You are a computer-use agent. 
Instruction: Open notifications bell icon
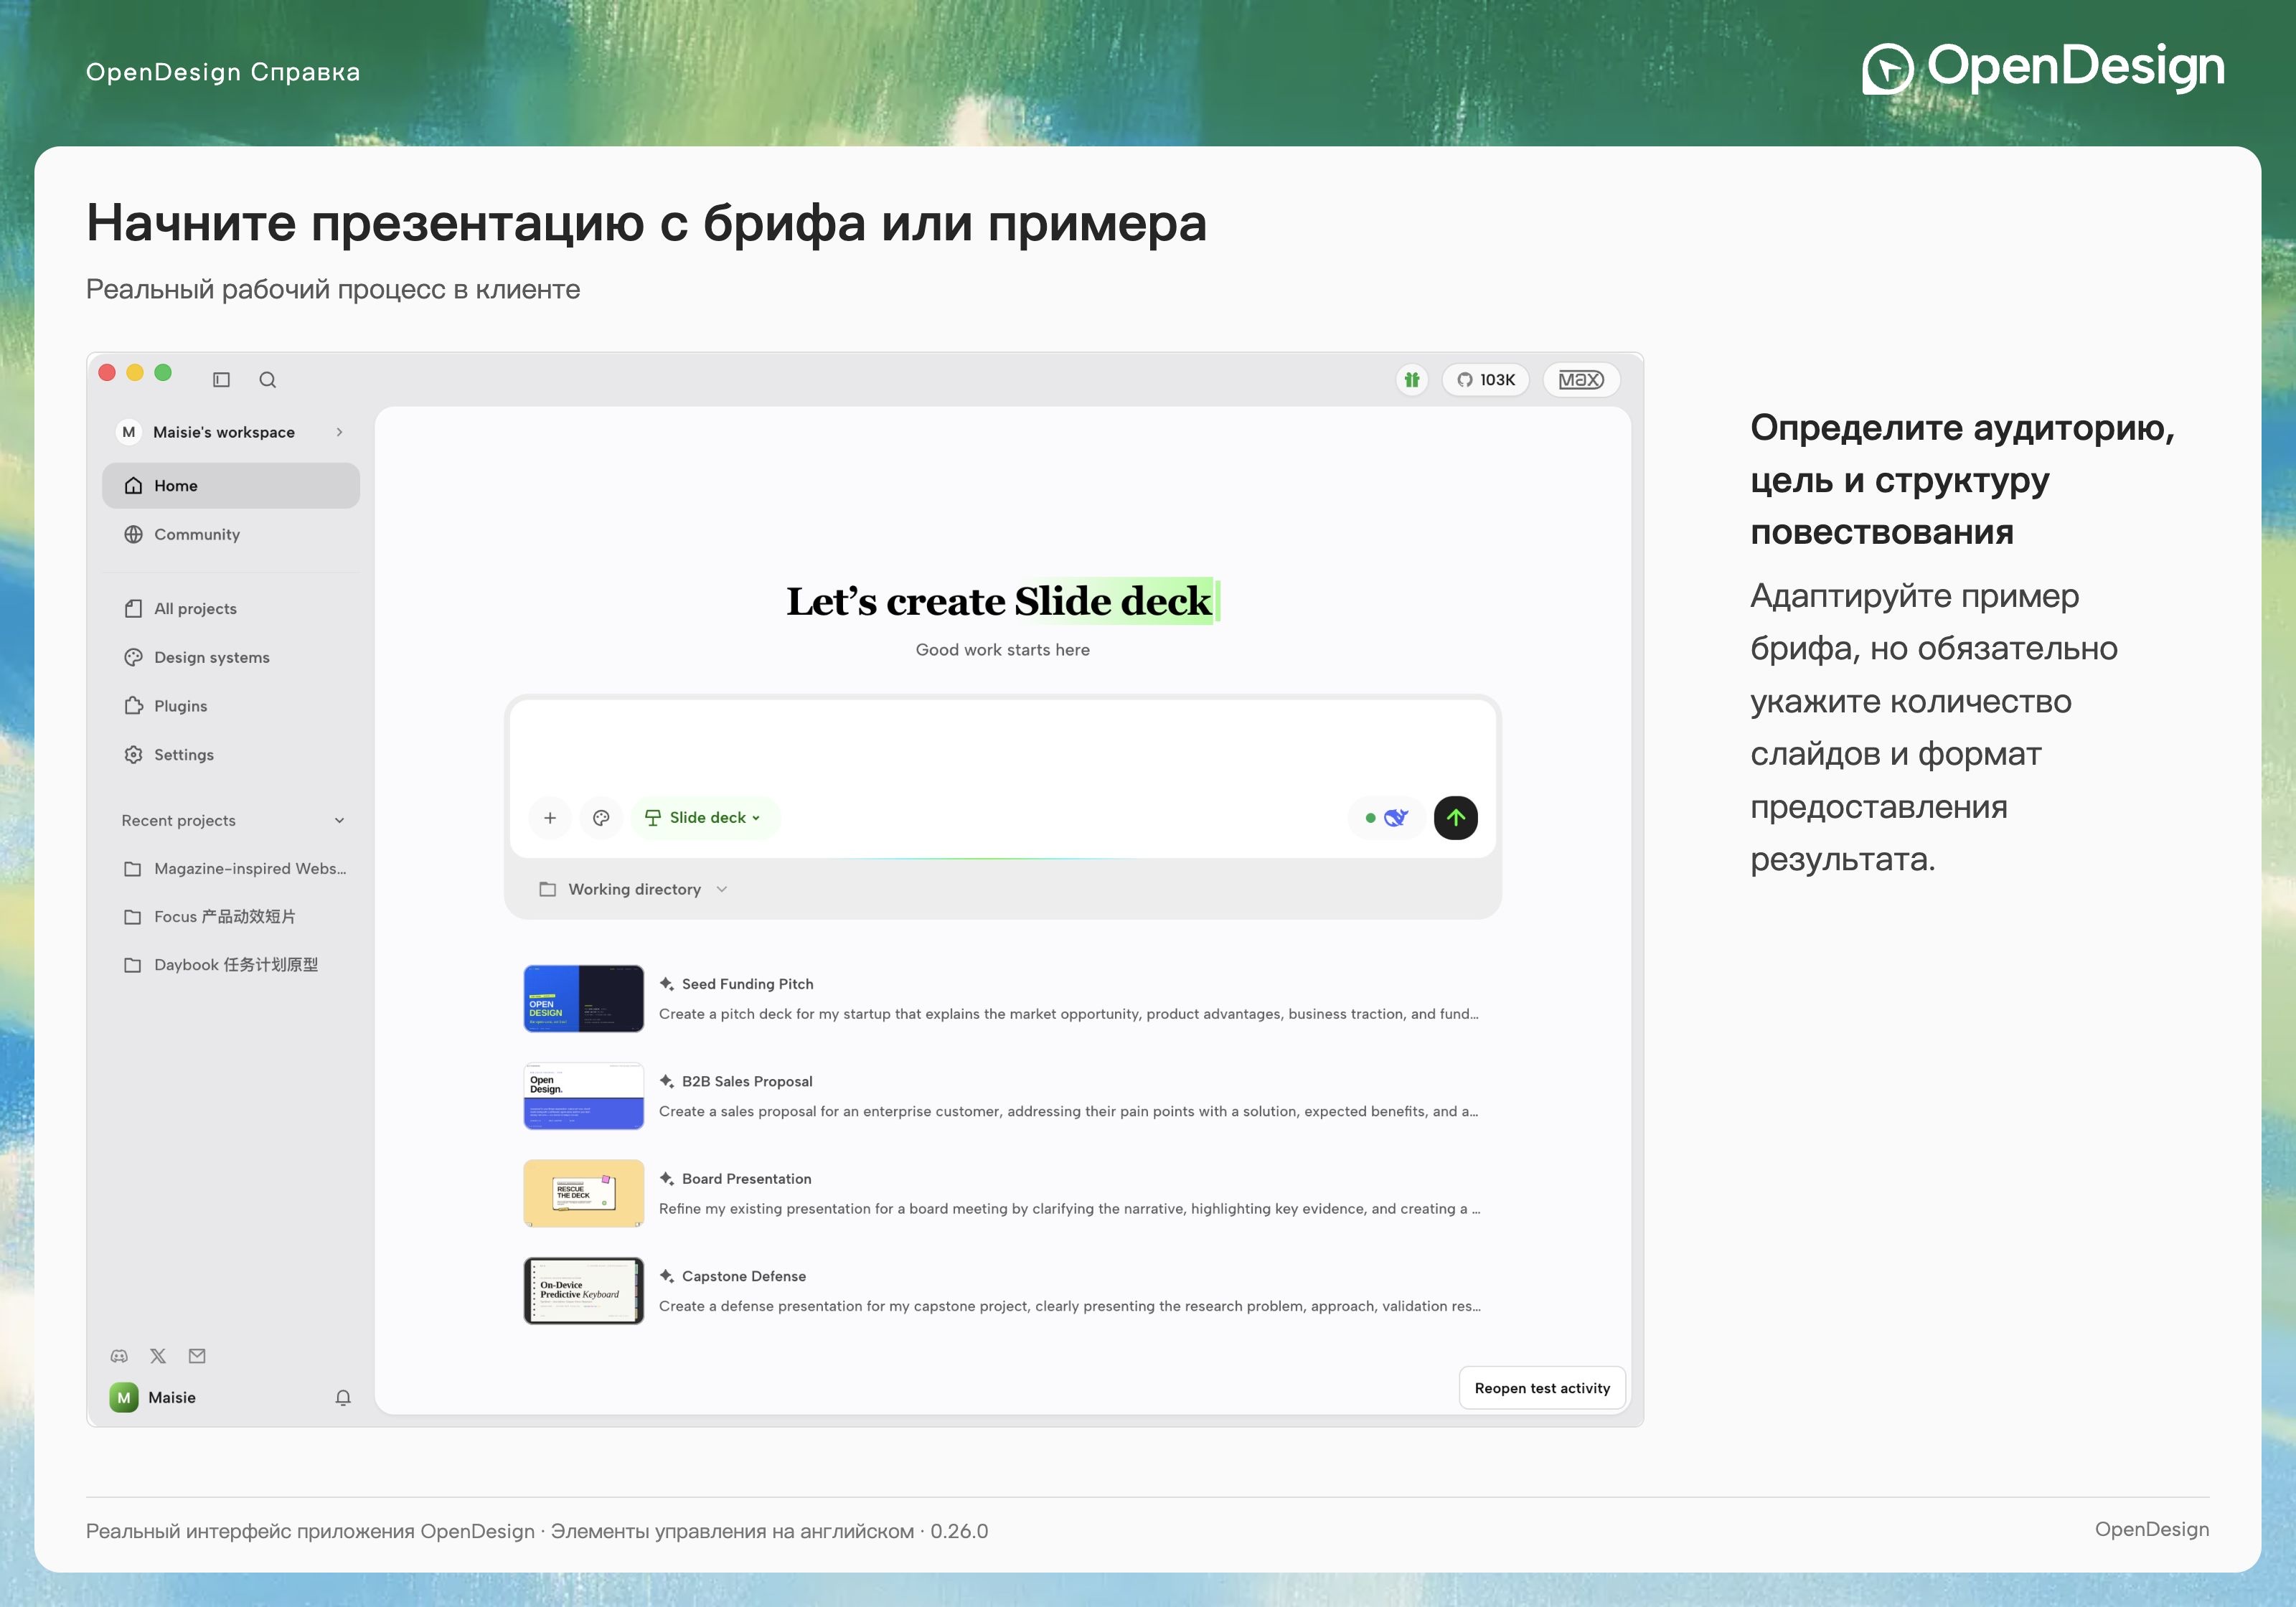[x=343, y=1398]
